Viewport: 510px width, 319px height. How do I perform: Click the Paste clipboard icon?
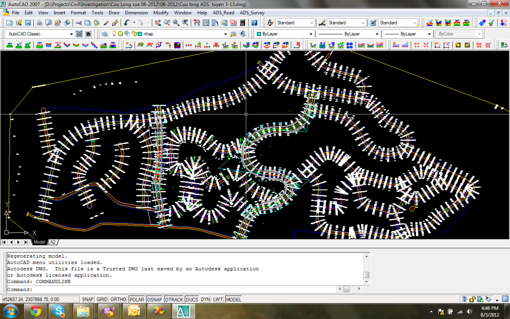coord(97,23)
